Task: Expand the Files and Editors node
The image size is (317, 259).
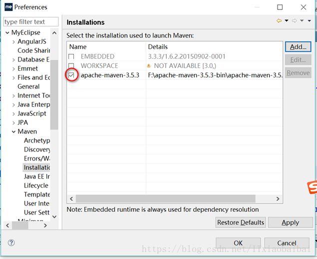Action: tap(13, 78)
